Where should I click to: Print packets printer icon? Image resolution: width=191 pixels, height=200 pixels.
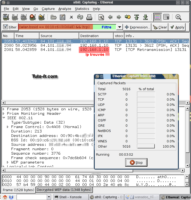point(89,17)
